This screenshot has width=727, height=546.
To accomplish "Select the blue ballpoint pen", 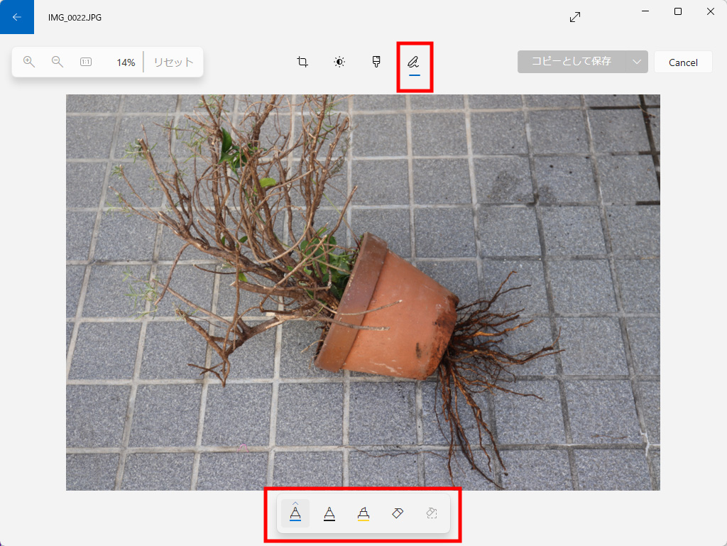I will tap(295, 513).
